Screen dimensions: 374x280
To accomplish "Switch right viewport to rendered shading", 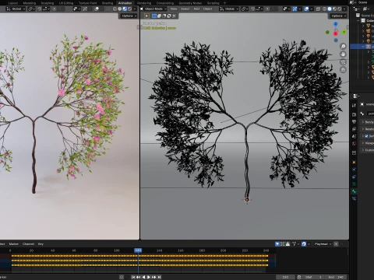I will tap(339, 9).
